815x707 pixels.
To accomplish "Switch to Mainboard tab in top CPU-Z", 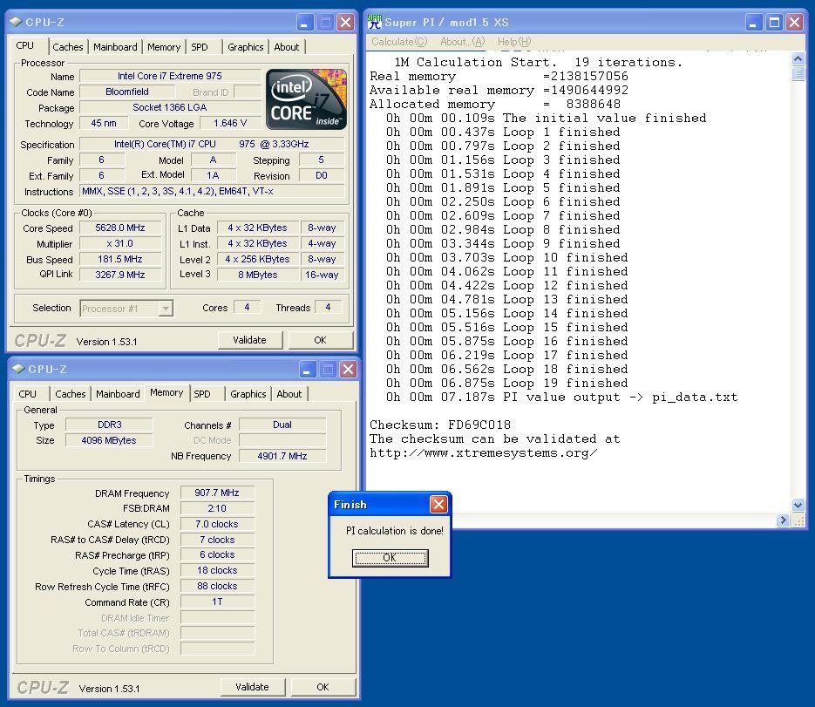I will [x=115, y=47].
